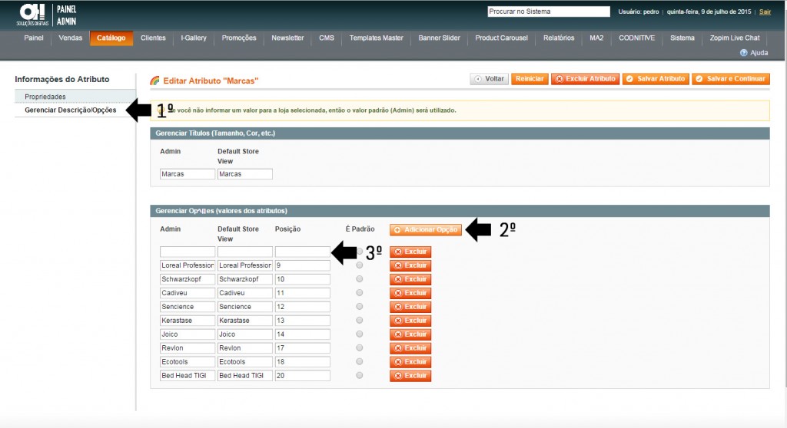Click the Salvar e Continuar button
Viewport: 787px width, 428px height.
pos(731,79)
